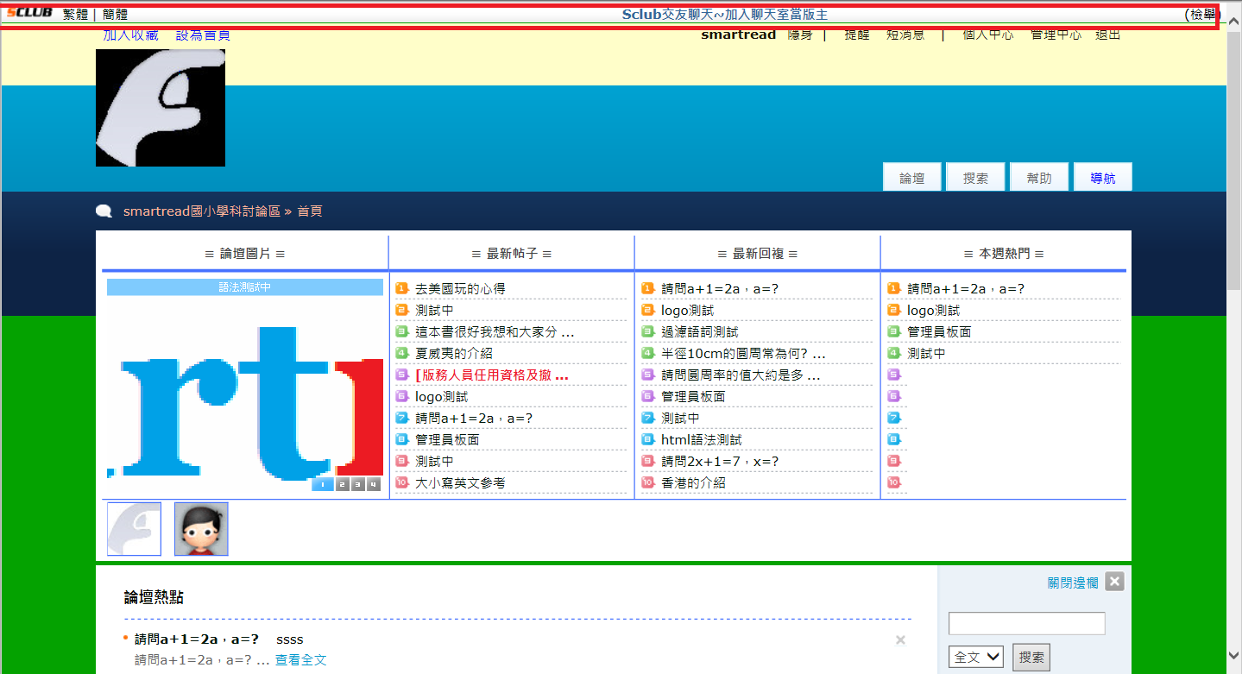This screenshot has width=1242, height=674.
Task: Open the 查看全文 link
Action: (300, 660)
